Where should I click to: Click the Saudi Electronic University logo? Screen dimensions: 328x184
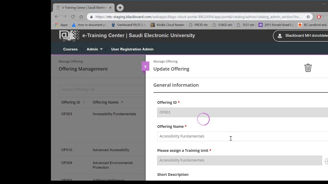[x=69, y=36]
